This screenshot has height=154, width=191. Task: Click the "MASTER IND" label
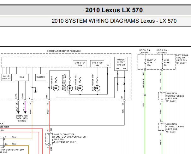[x=51, y=82]
